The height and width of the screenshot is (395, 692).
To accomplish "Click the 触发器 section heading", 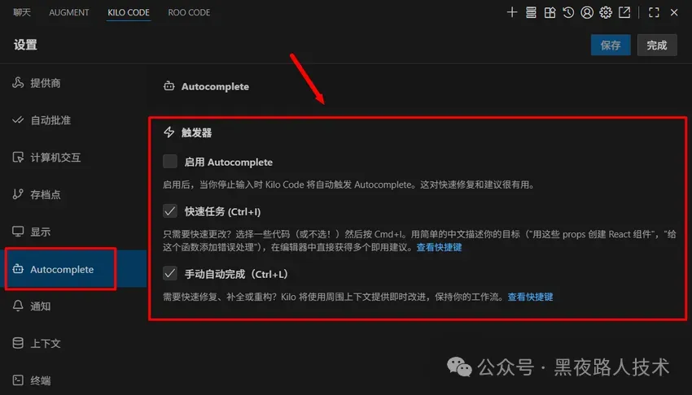I will coord(196,132).
